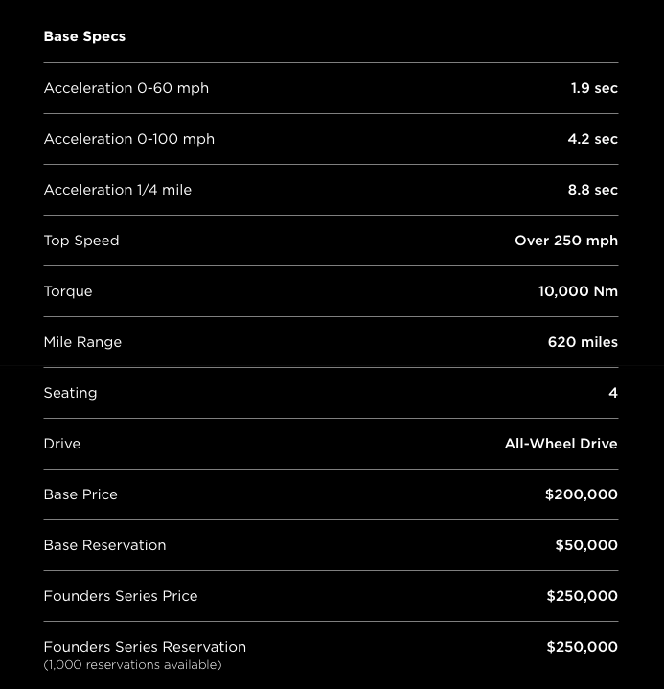Click the "Seating" label
The height and width of the screenshot is (689, 664).
click(70, 393)
